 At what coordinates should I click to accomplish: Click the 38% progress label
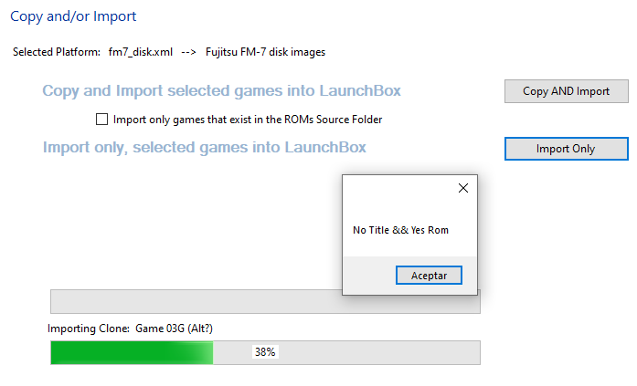pos(265,352)
